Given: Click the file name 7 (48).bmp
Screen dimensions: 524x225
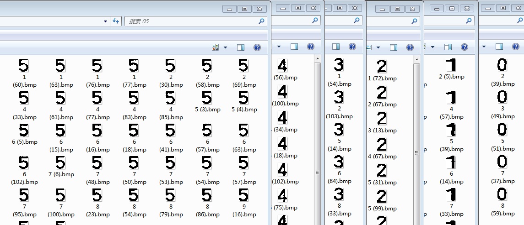Looking at the screenshot, I should (97, 178).
